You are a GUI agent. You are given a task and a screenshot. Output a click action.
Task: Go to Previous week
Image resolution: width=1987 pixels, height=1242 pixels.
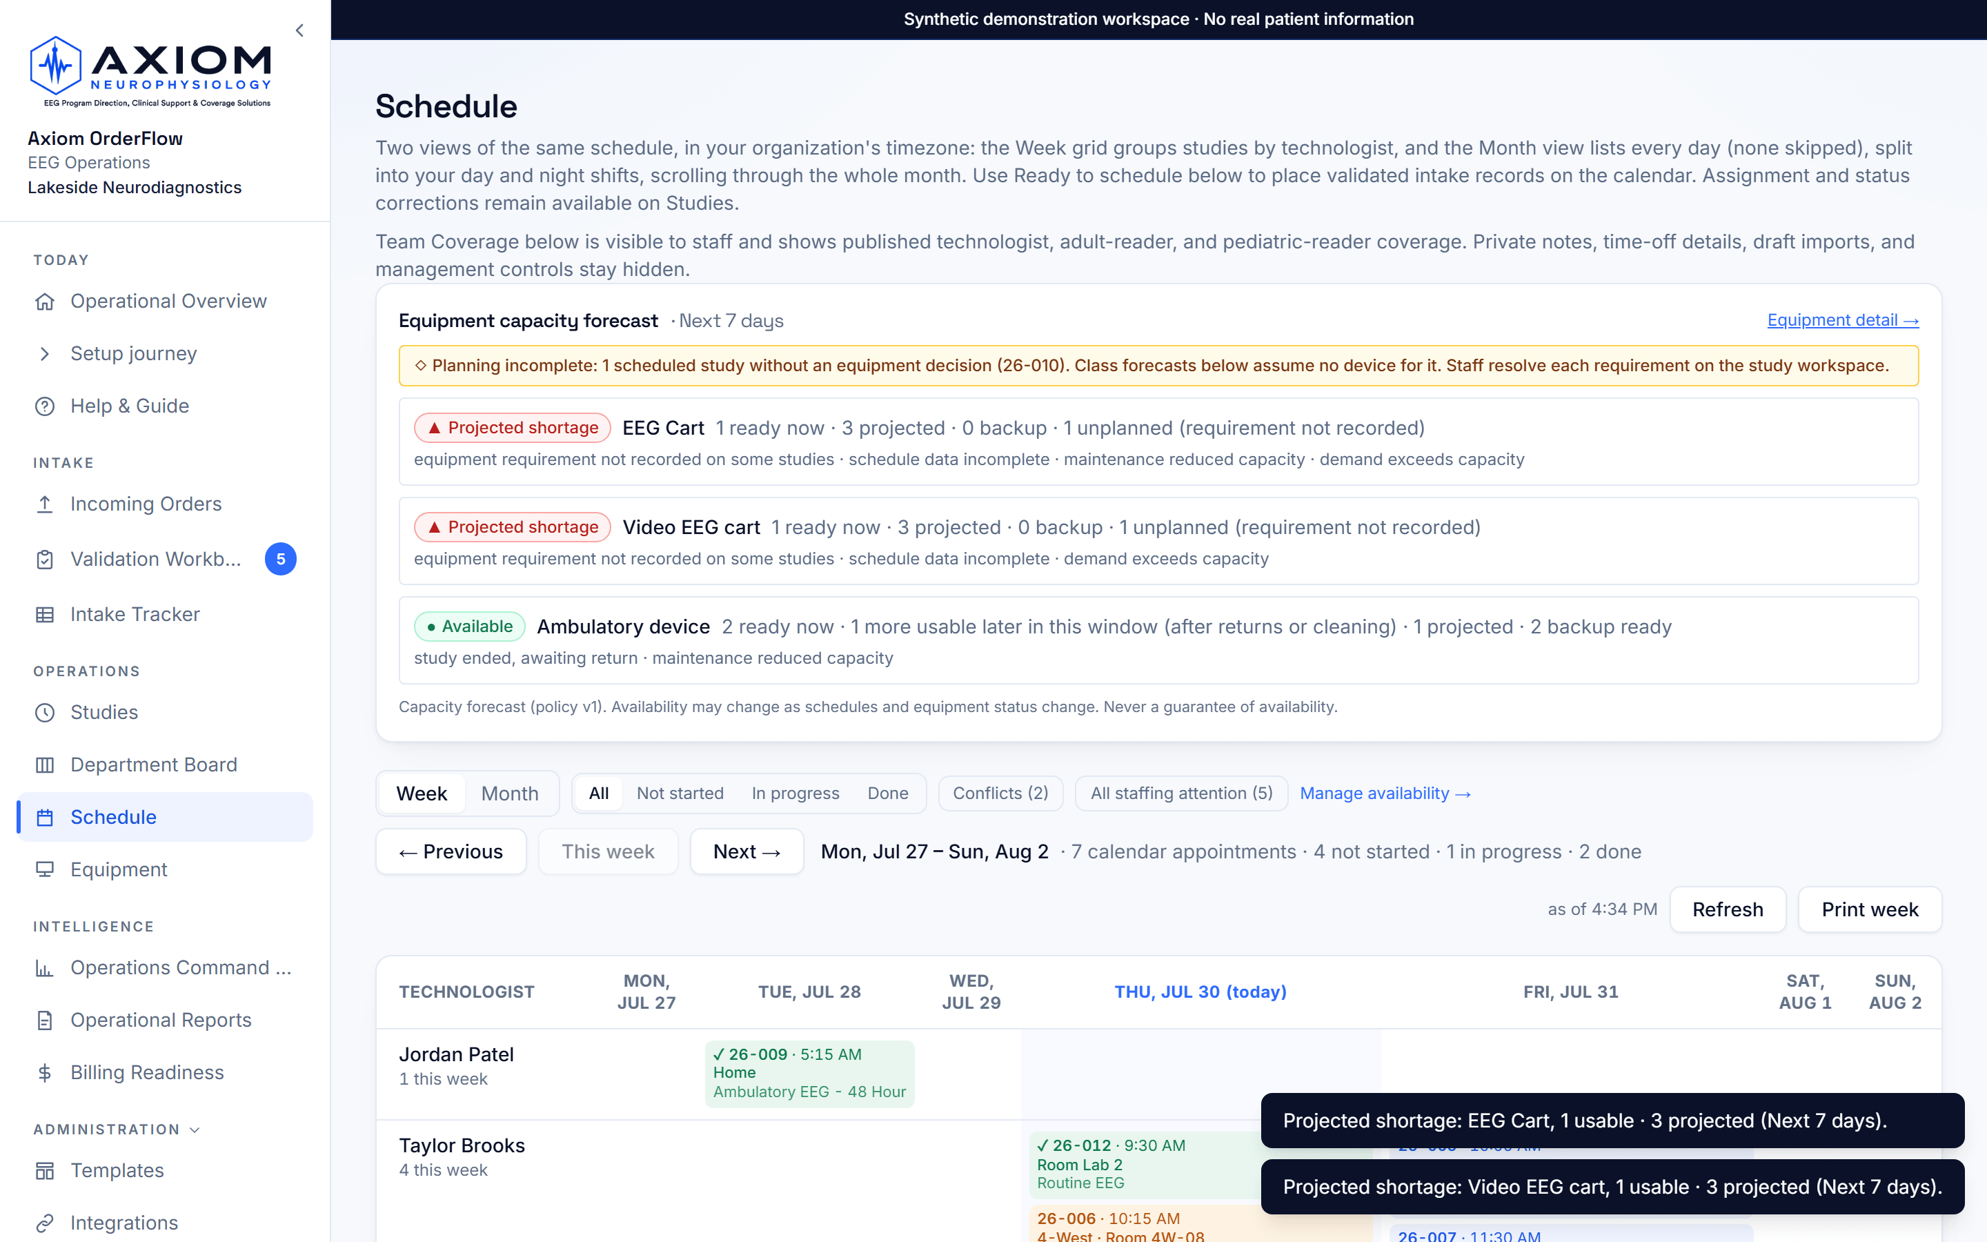[451, 852]
